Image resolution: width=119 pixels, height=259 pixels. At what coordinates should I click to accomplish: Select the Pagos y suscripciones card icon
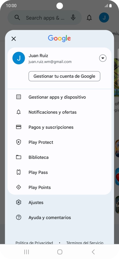(x=19, y=127)
